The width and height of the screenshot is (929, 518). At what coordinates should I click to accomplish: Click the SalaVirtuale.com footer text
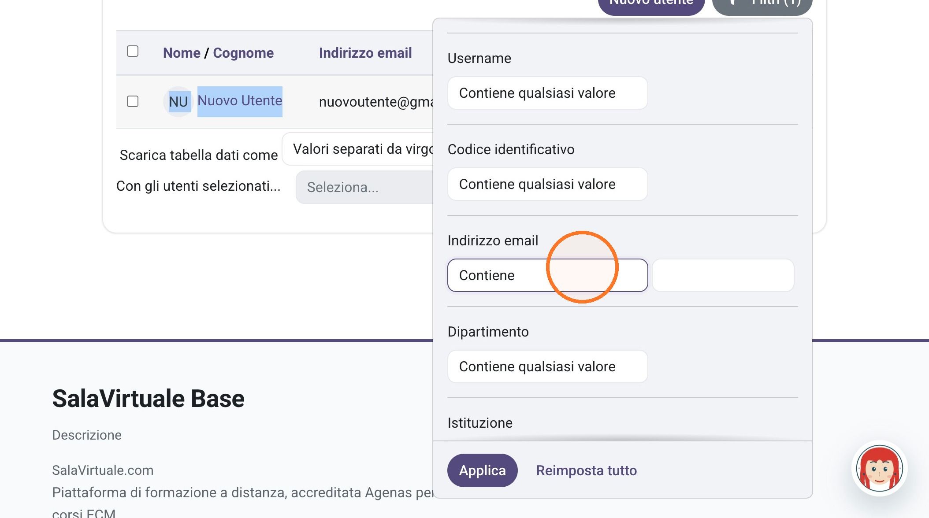coord(103,470)
